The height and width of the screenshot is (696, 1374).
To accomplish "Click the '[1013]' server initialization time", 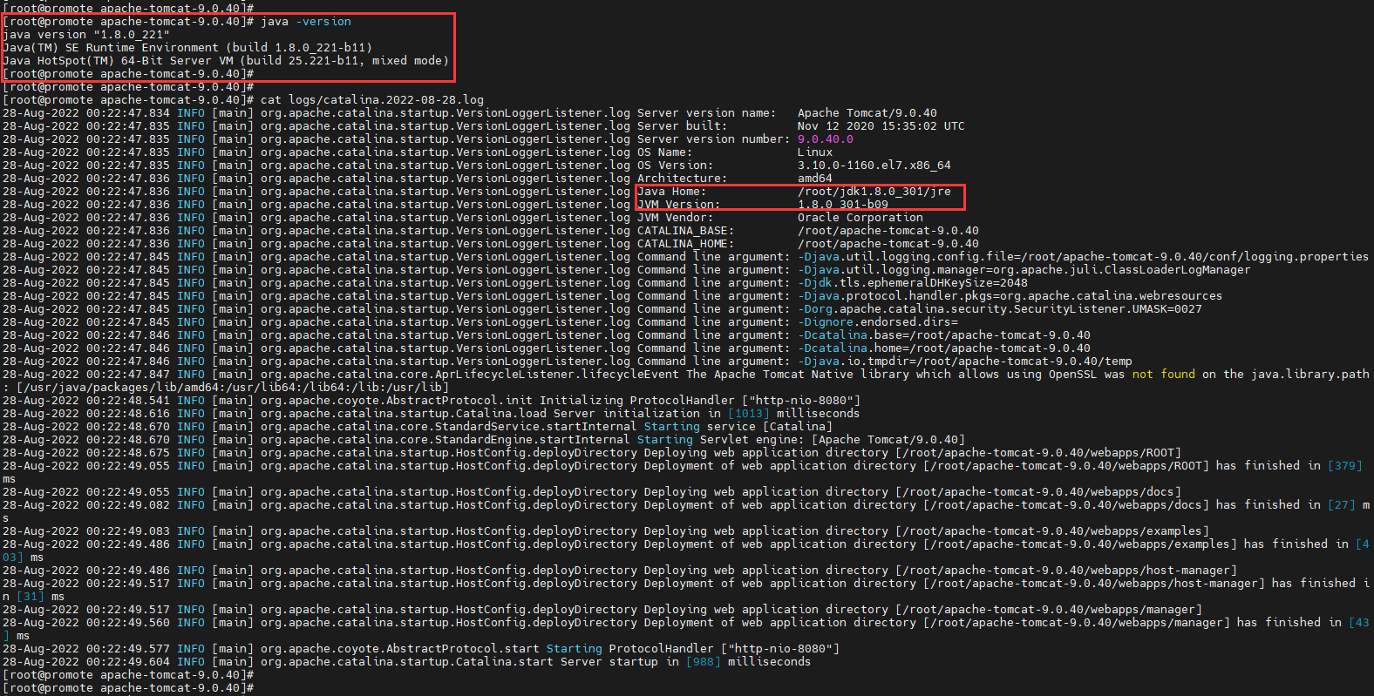I will [749, 414].
